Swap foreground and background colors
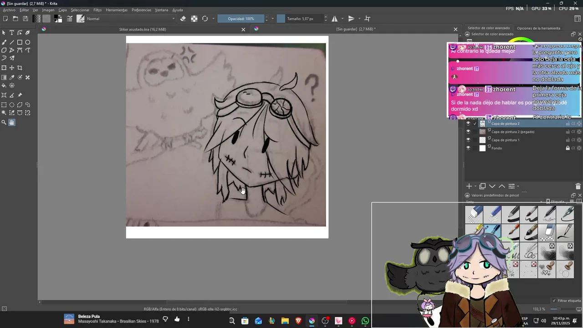This screenshot has width=583, height=328. [x=61, y=16]
